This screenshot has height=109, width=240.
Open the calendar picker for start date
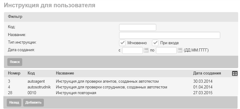[x=146, y=50]
